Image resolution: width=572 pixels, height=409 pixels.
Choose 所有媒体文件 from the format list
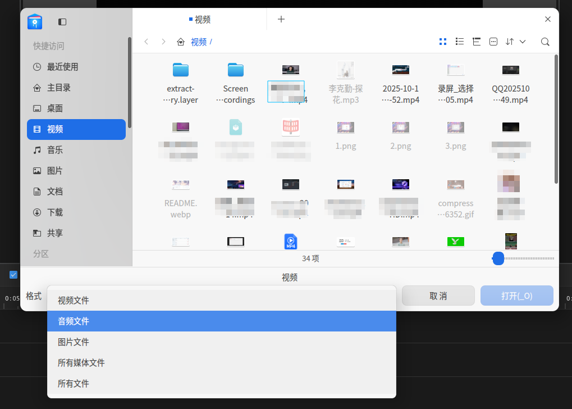pos(221,363)
